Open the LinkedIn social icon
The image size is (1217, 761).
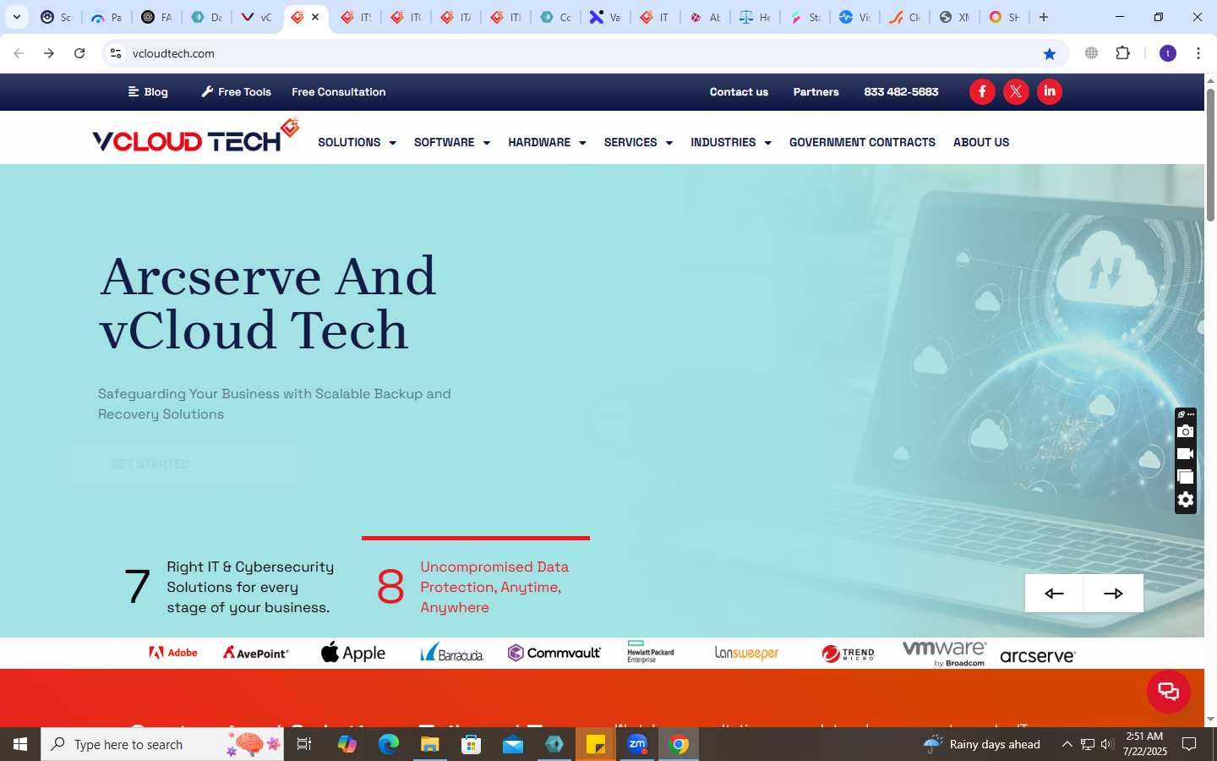[1050, 91]
